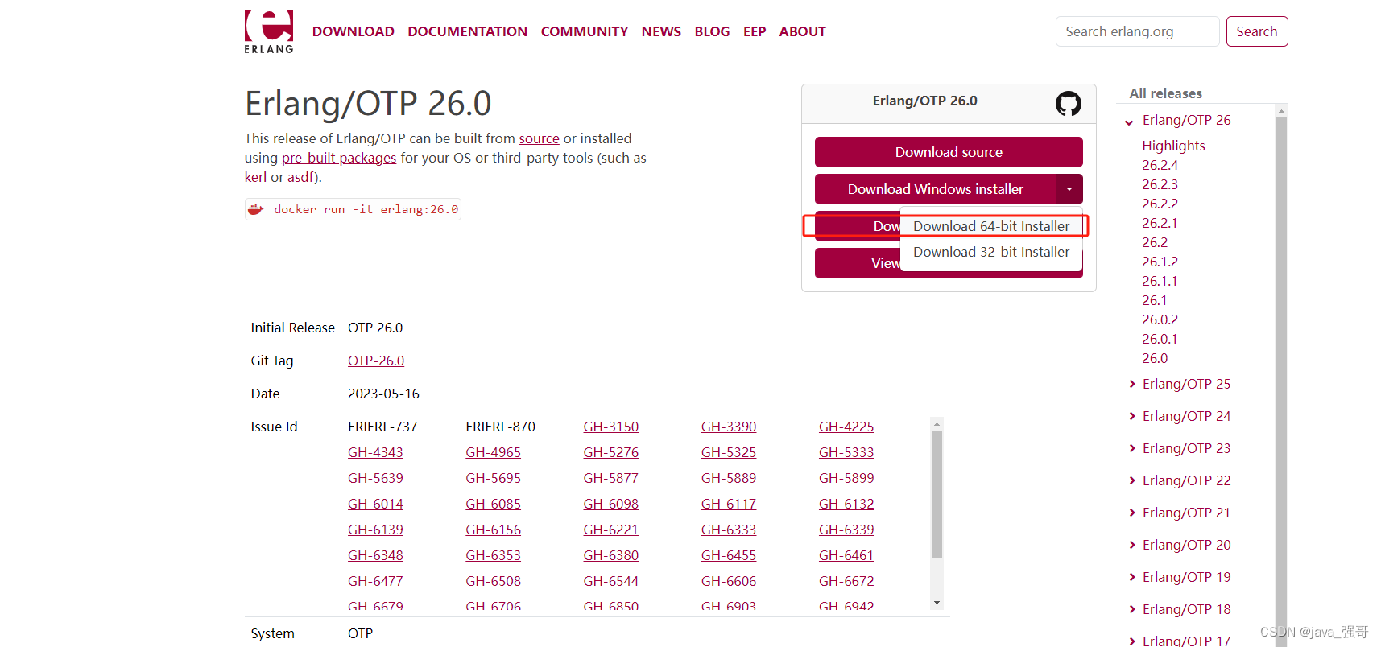1381x647 pixels.
Task: Expand the Erlang/OTP 21 releases
Action: [x=1132, y=513]
